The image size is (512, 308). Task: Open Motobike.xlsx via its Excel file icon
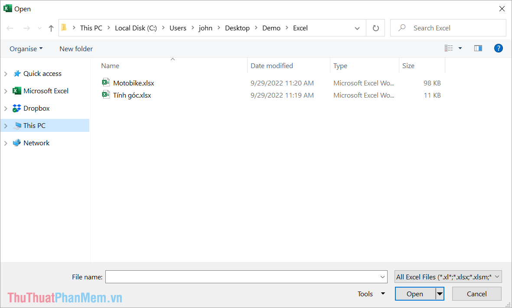tap(106, 82)
